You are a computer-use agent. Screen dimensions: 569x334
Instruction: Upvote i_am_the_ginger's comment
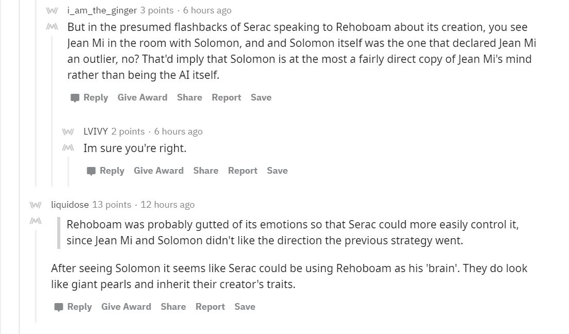pos(52,11)
